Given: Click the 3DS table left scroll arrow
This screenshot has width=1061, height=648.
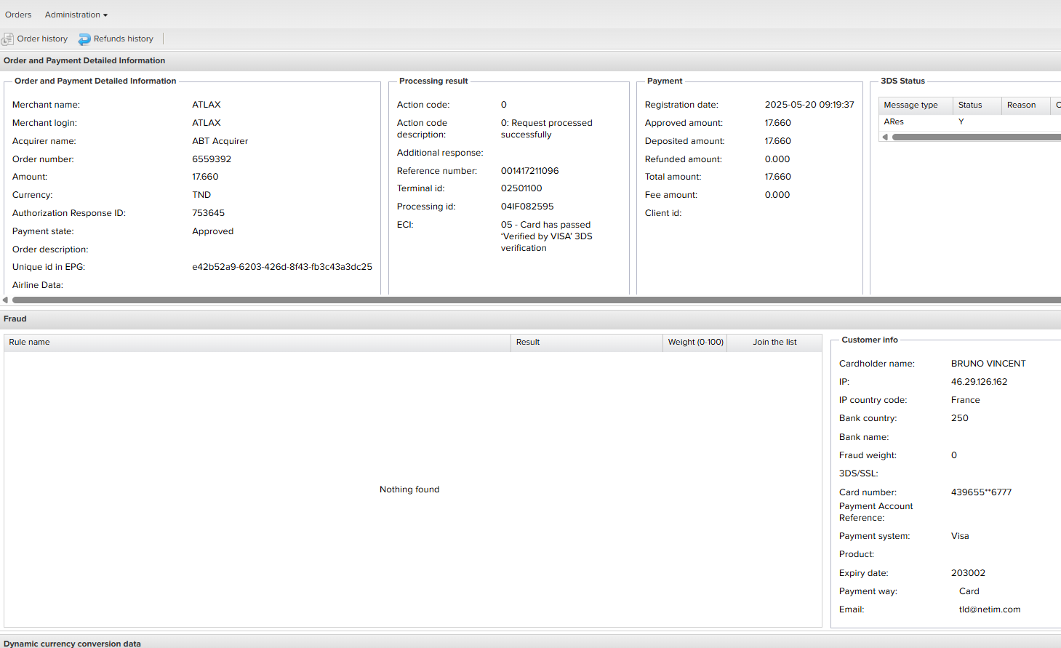Looking at the screenshot, I should click(x=885, y=137).
